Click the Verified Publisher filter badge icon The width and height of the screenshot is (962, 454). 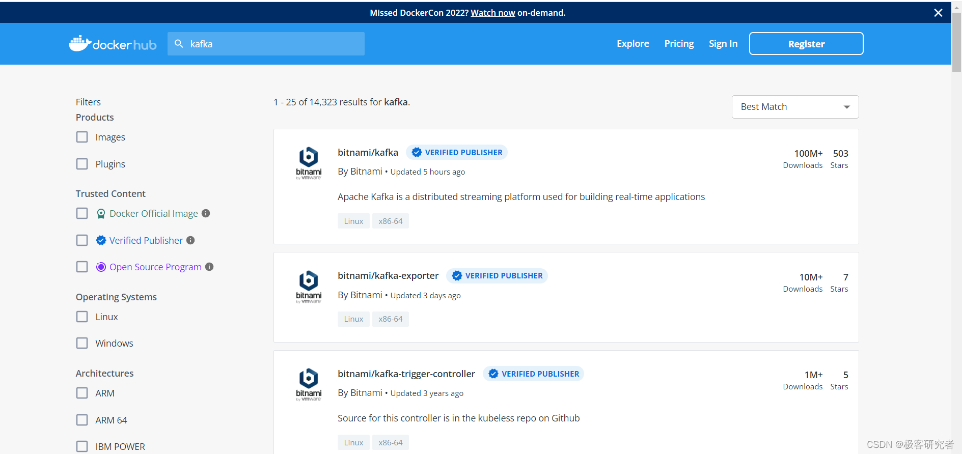tap(101, 240)
